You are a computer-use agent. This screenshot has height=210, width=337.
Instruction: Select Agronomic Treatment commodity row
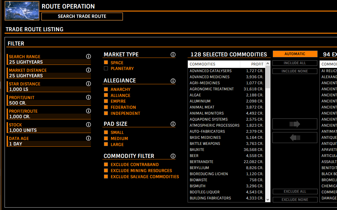point(226,89)
